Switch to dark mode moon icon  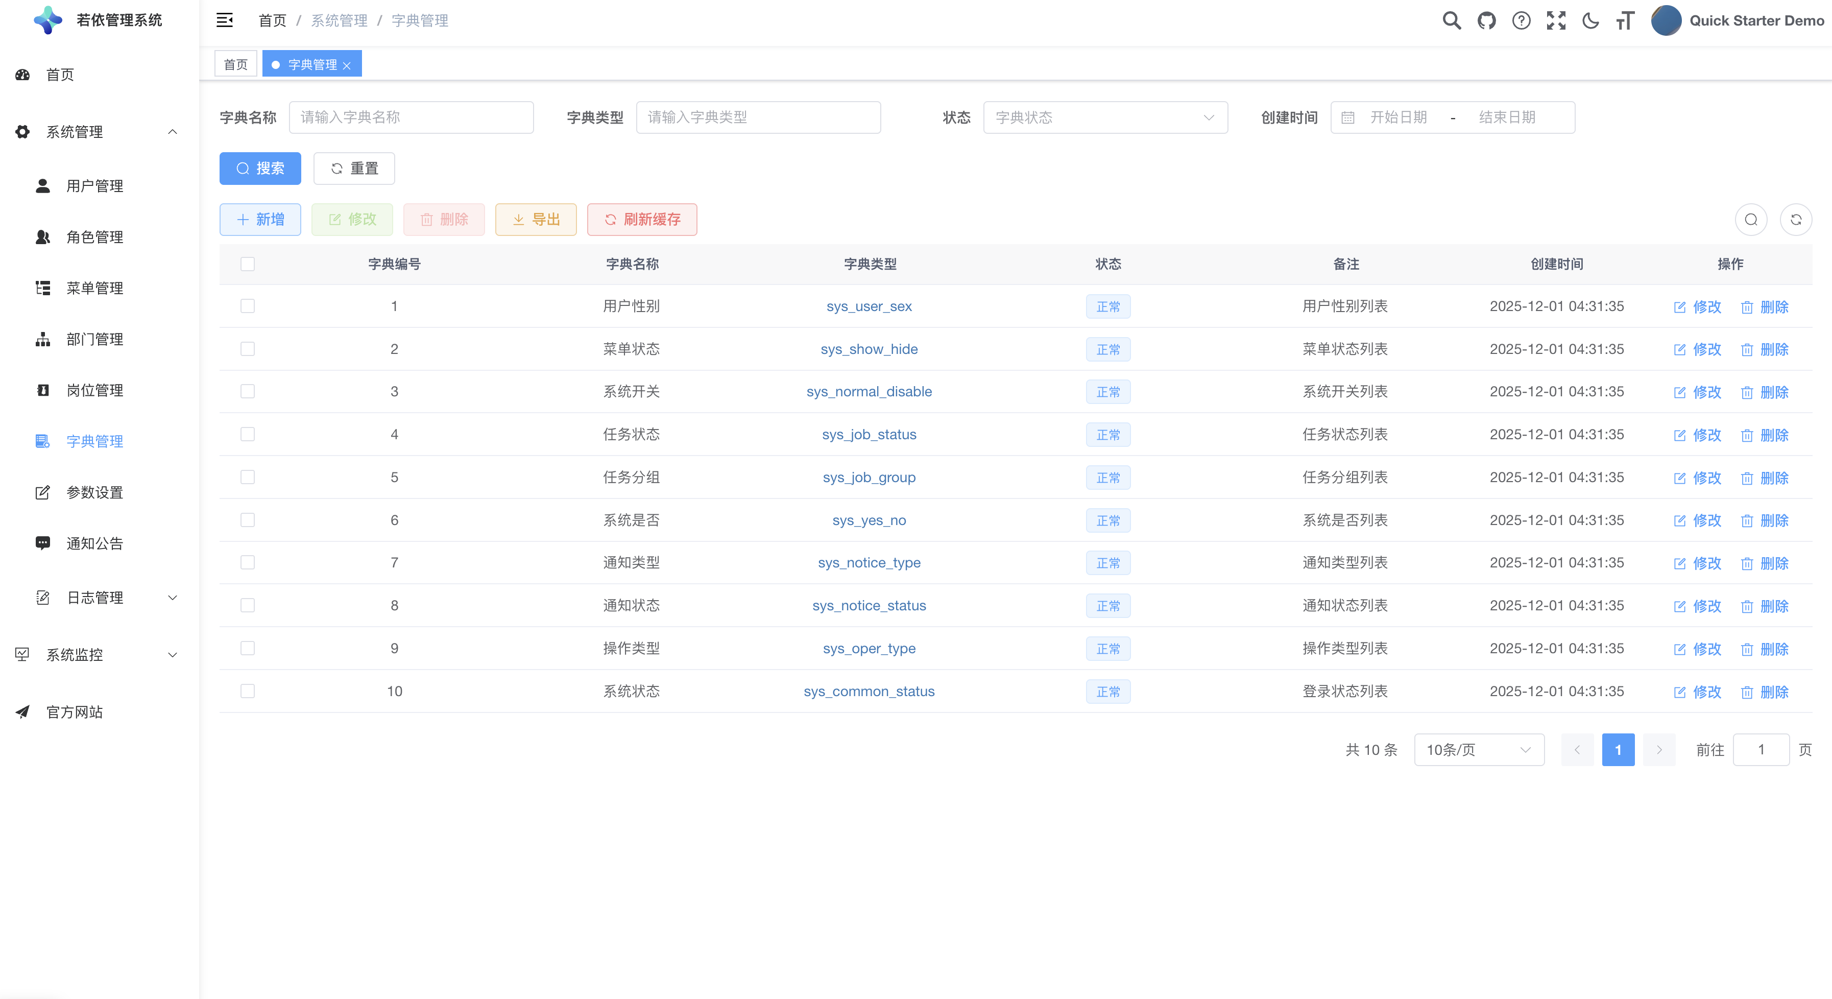point(1591,20)
